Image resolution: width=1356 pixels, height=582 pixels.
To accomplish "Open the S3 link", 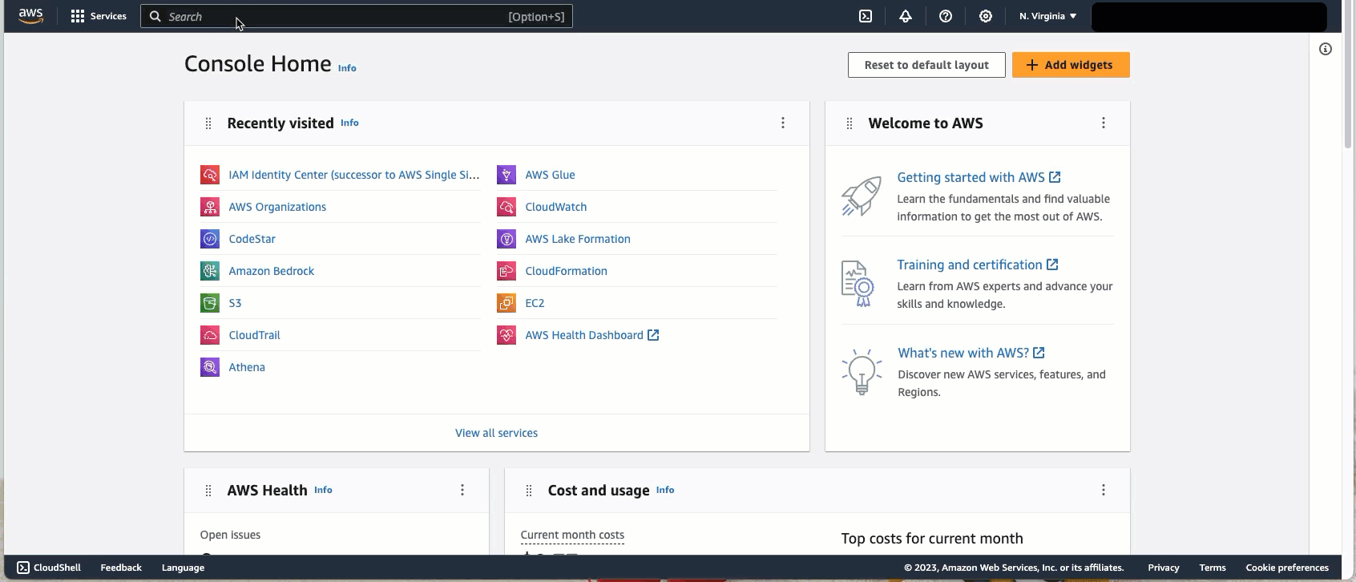I will pyautogui.click(x=235, y=303).
